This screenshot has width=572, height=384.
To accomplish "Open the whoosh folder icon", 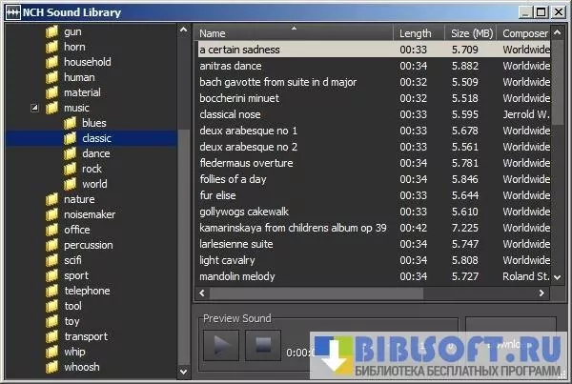I will pyautogui.click(x=52, y=367).
